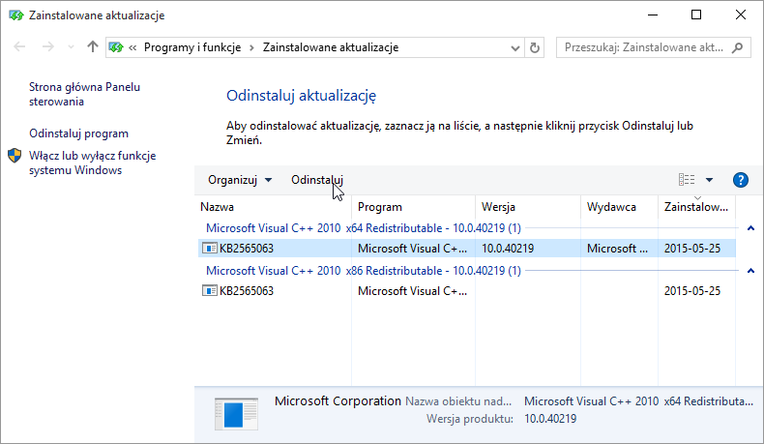Click the Forward navigation arrow

coord(47,46)
